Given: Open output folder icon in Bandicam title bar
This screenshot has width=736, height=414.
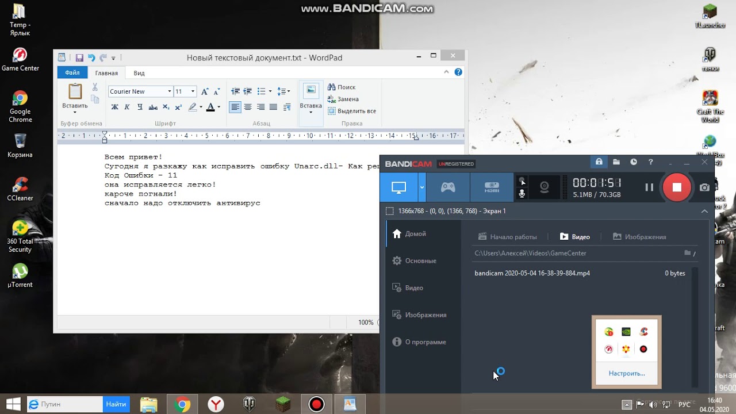Looking at the screenshot, I should (616, 162).
